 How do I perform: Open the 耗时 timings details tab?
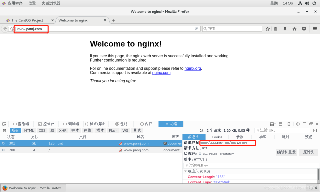pos(286,137)
